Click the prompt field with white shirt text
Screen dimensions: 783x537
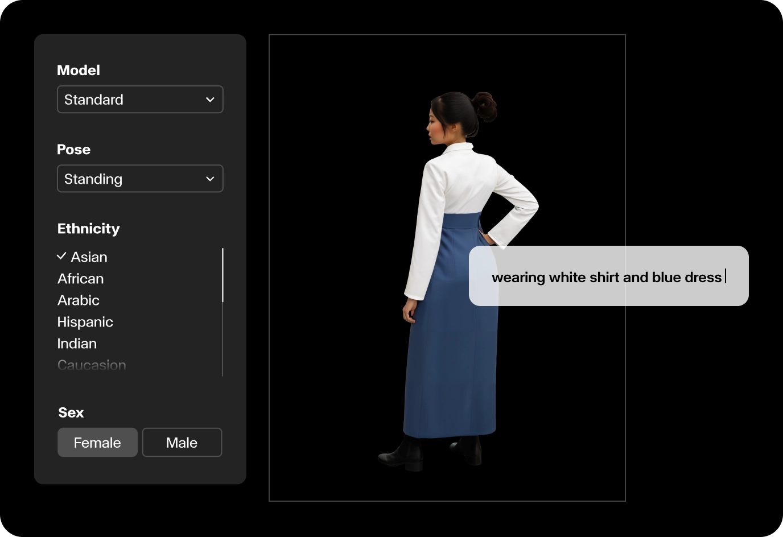click(608, 276)
